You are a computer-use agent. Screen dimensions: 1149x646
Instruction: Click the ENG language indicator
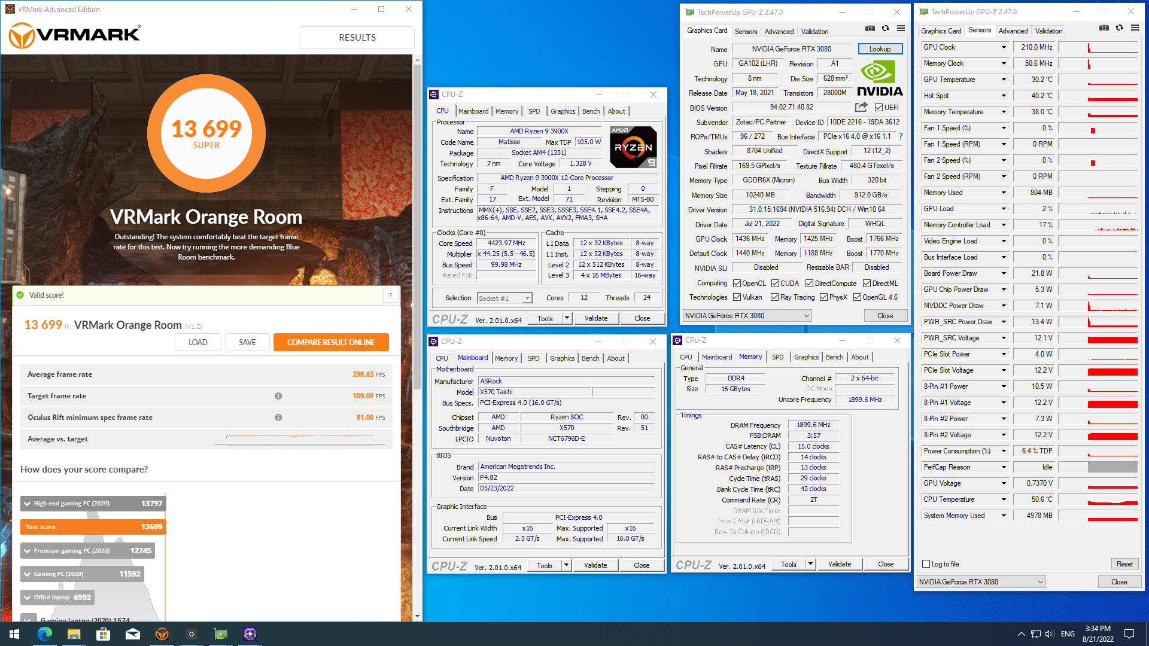pyautogui.click(x=1068, y=634)
